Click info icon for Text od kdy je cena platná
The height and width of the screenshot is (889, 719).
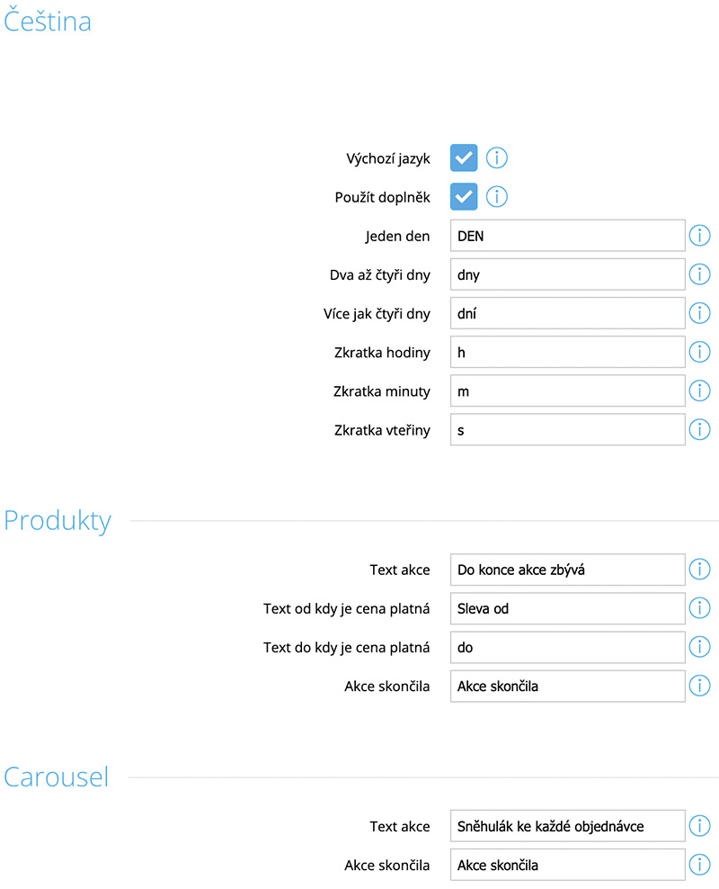699,607
